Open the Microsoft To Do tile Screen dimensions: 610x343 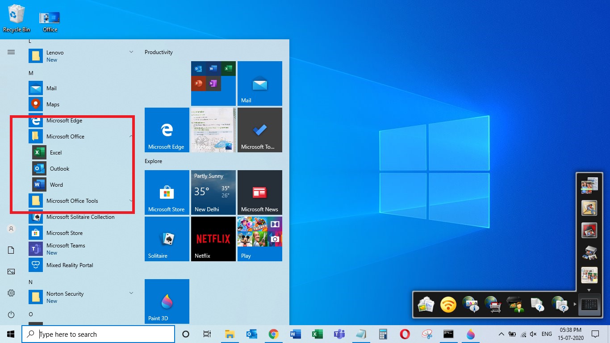coord(260,130)
